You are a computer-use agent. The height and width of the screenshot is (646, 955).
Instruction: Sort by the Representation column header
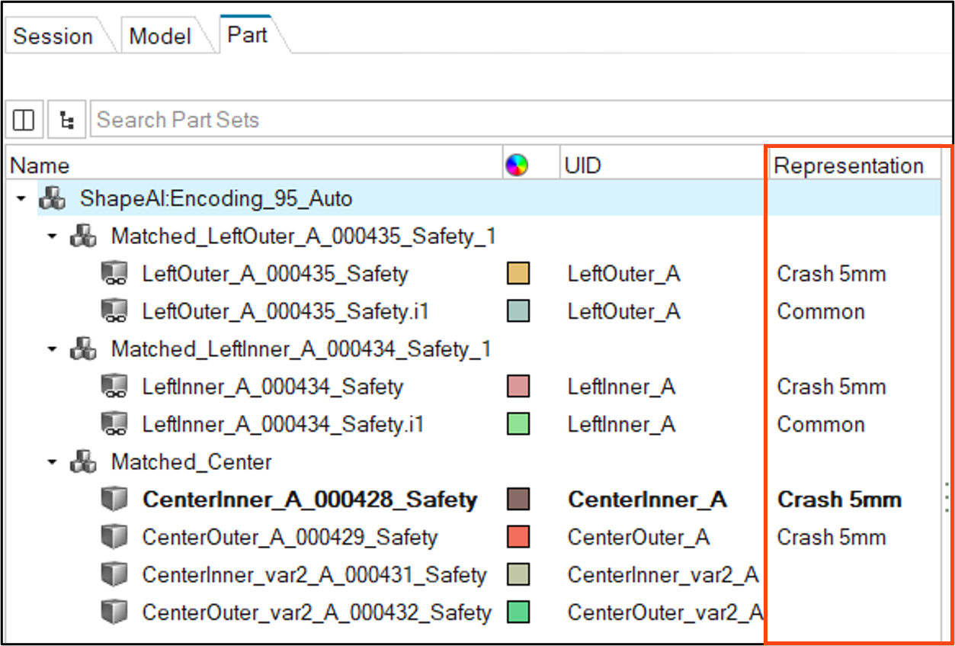(848, 166)
